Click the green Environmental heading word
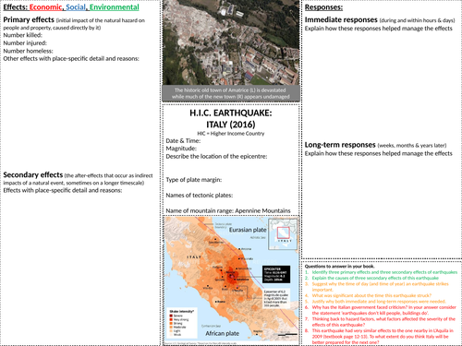This screenshot has height=346, width=462. (x=115, y=7)
